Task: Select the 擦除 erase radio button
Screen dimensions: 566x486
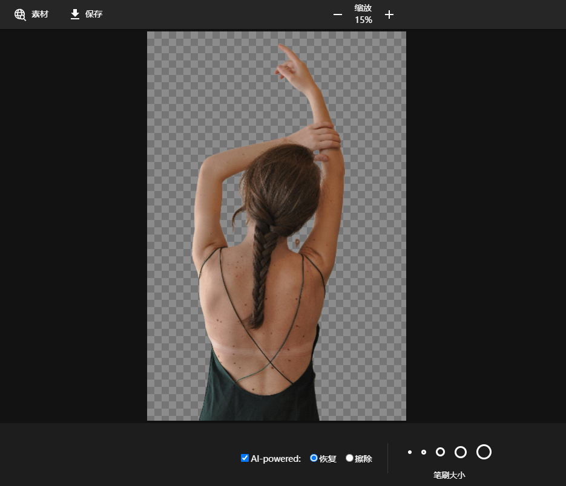Action: pyautogui.click(x=349, y=458)
